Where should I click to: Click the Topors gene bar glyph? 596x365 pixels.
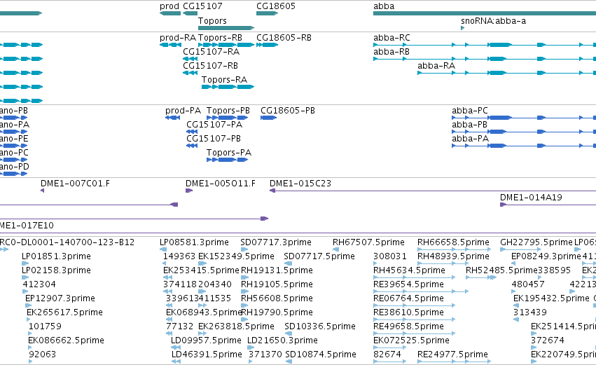pos(226,28)
